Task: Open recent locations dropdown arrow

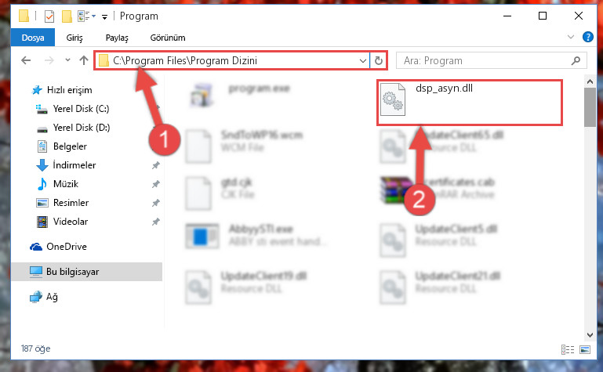Action: pos(67,60)
